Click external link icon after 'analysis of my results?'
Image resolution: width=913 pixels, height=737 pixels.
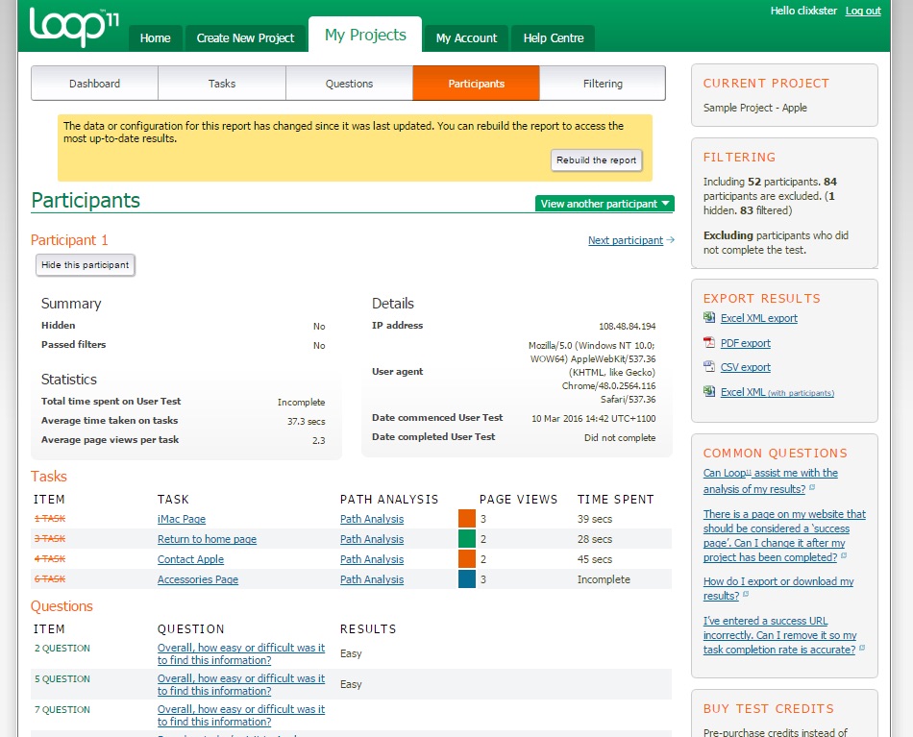(x=812, y=488)
